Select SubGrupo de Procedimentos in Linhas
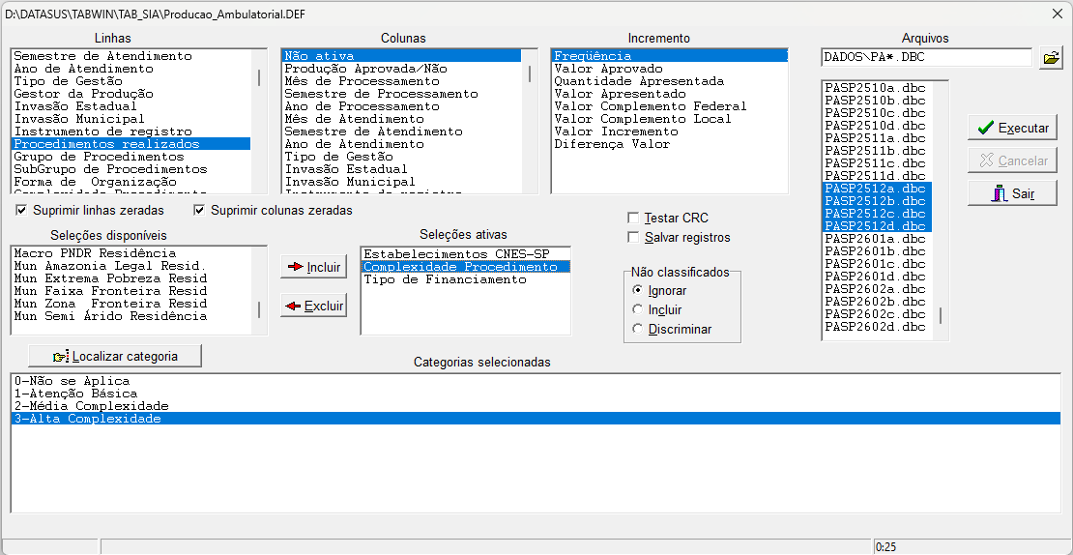 tap(131, 168)
